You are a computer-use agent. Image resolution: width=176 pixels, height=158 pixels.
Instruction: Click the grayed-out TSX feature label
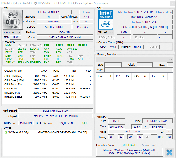[69, 56]
